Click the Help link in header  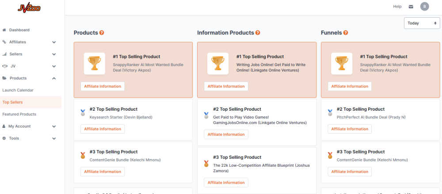(397, 7)
